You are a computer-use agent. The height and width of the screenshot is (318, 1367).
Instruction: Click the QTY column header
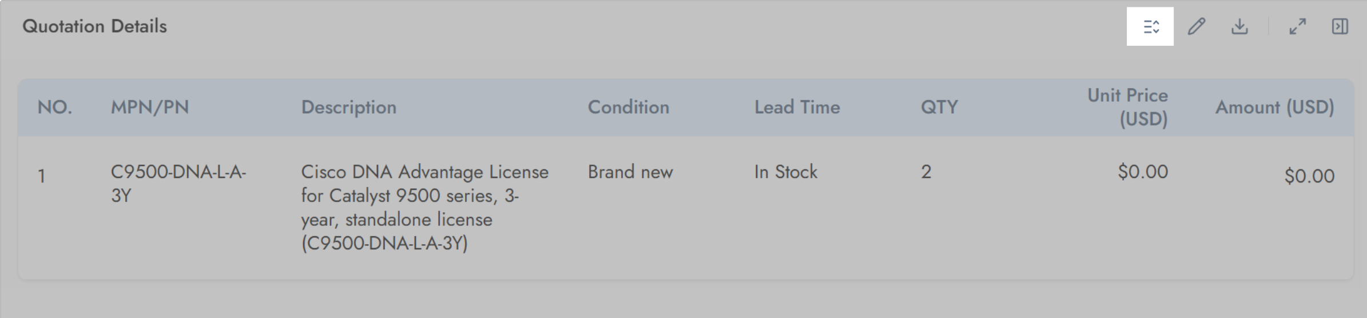pos(939,107)
